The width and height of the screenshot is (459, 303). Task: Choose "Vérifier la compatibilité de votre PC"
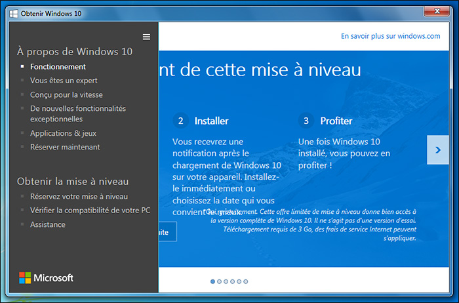pos(90,210)
